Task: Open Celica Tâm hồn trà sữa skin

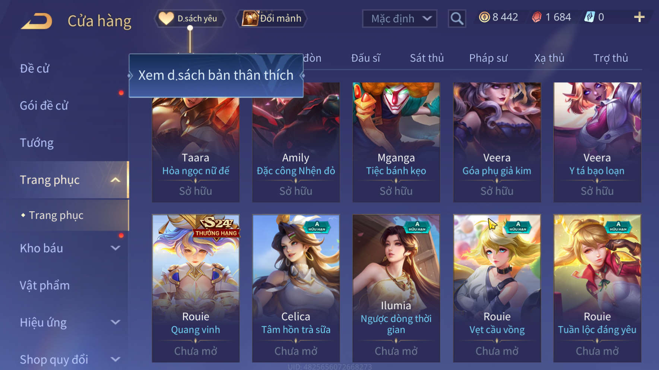Action: (x=296, y=288)
